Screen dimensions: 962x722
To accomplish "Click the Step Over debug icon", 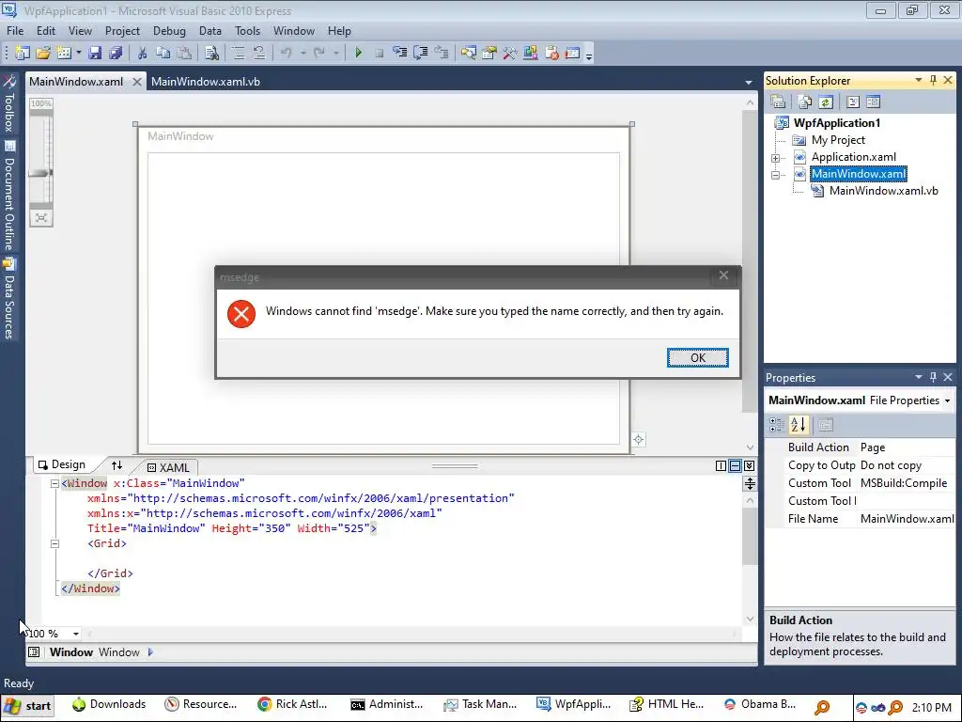I will click(420, 53).
